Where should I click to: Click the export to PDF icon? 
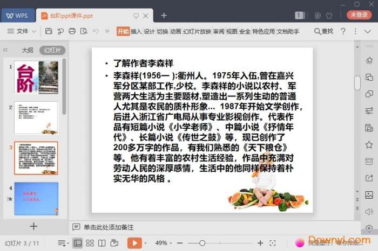tap(60, 31)
